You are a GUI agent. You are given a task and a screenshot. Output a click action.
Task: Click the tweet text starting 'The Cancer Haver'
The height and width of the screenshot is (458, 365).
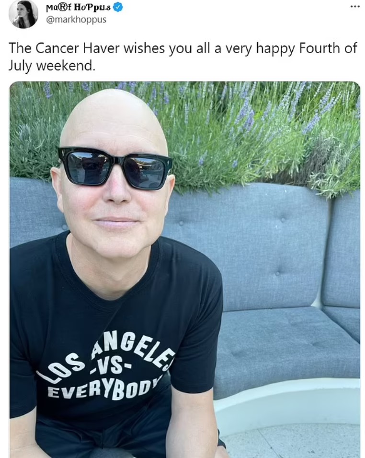tap(182, 57)
